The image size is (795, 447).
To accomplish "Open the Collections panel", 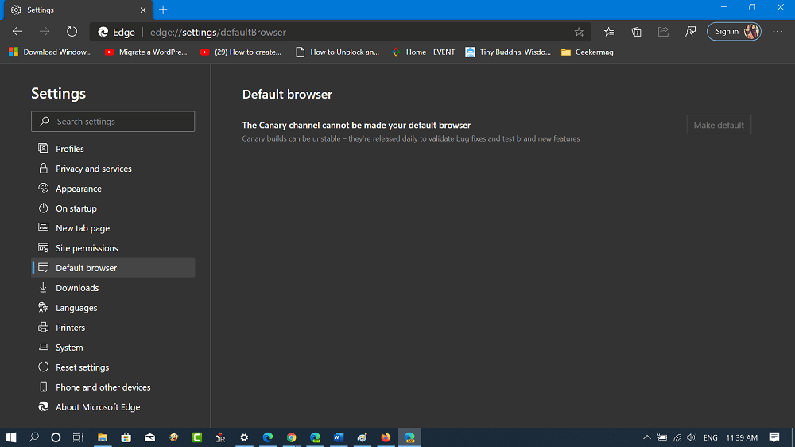I will (x=636, y=32).
